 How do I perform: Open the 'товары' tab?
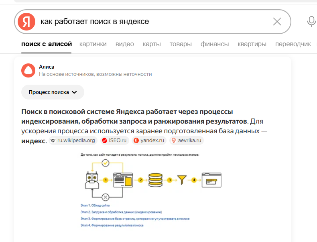tap(181, 44)
